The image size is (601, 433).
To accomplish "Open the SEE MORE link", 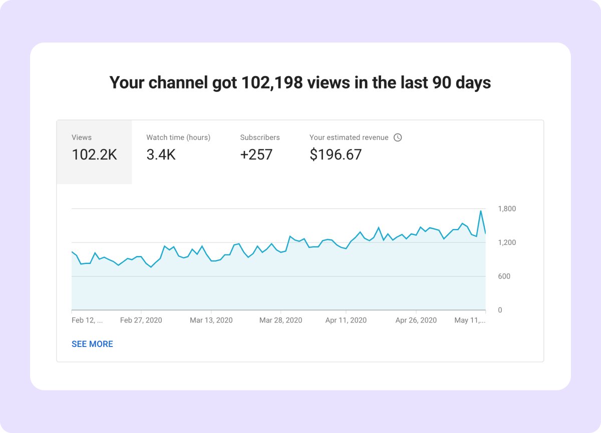I will coord(93,344).
